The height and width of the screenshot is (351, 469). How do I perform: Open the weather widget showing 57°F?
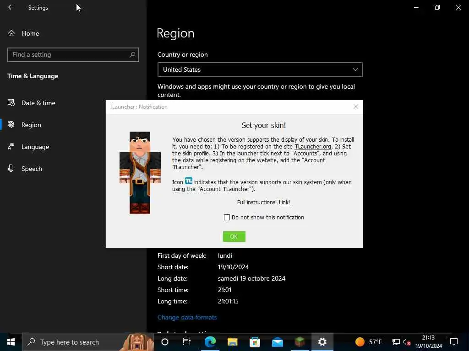click(x=369, y=342)
